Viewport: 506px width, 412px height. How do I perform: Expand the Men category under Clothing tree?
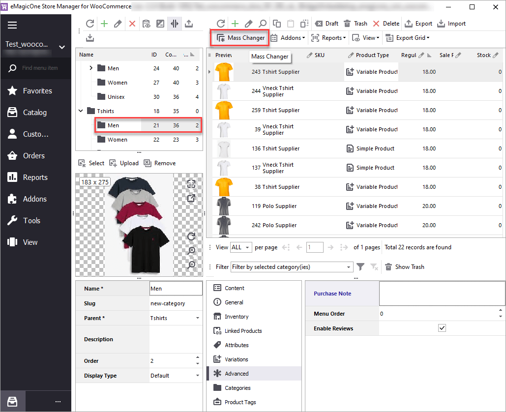91,68
